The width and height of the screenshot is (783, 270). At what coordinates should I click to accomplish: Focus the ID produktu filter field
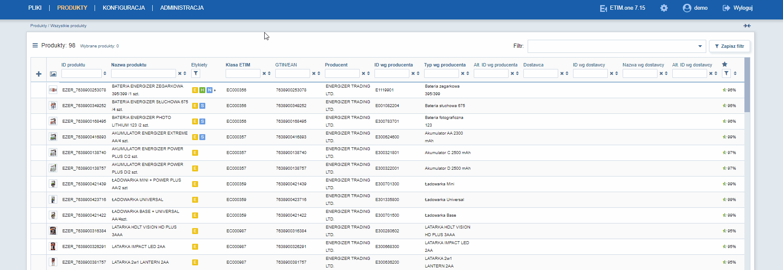81,74
